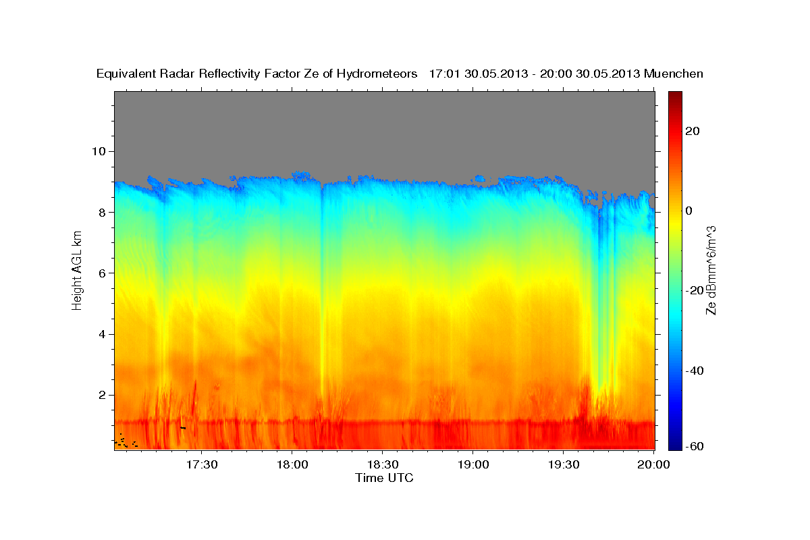Click the 'Height AGL km' axis label
810x540 pixels.
pos(77,270)
